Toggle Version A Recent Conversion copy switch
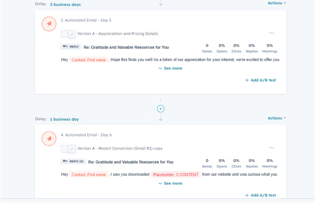 (x=68, y=149)
